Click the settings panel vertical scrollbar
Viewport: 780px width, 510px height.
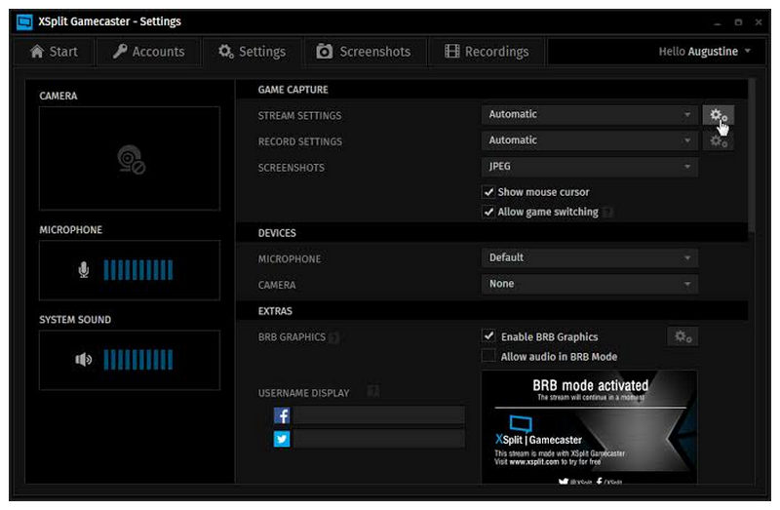[x=752, y=156]
